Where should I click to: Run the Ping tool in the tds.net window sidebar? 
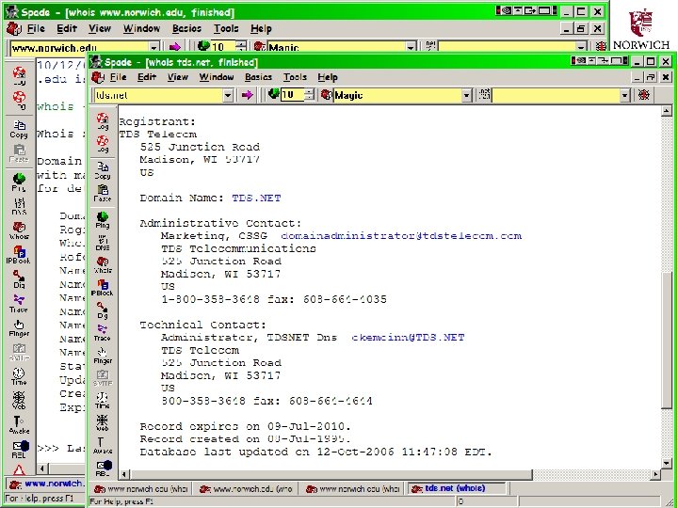[x=103, y=220]
